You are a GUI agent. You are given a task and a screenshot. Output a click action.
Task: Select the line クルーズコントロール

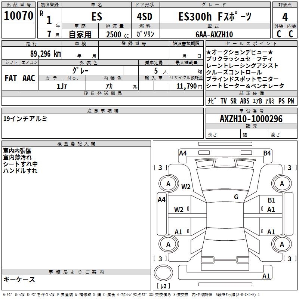(234, 72)
